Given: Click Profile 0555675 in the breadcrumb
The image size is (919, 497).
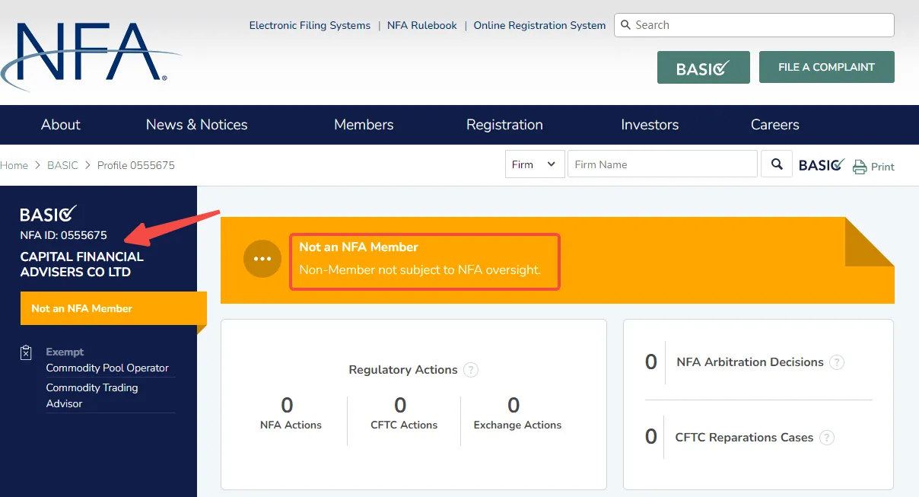Looking at the screenshot, I should pos(136,165).
